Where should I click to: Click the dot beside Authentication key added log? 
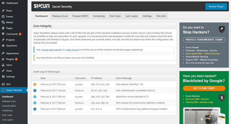35,109
